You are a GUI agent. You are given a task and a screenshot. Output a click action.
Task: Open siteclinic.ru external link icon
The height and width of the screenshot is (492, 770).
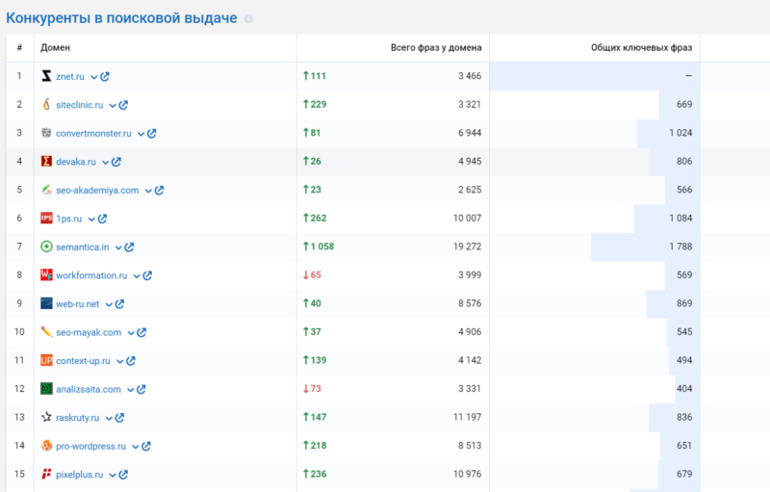124,105
